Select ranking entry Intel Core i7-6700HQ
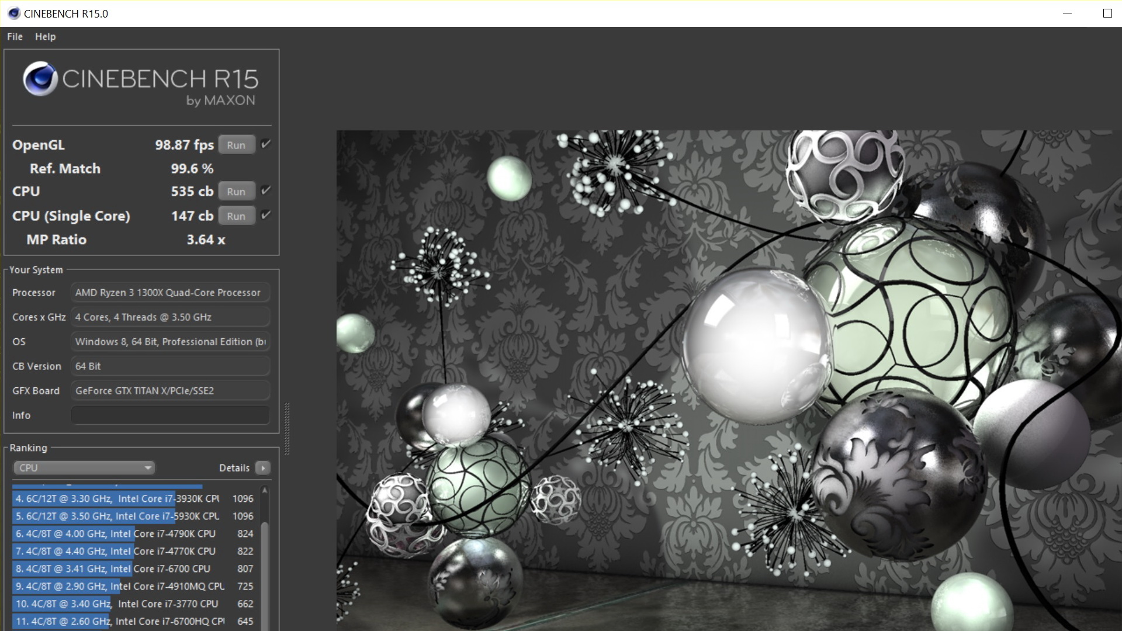The image size is (1122, 631). click(x=134, y=621)
